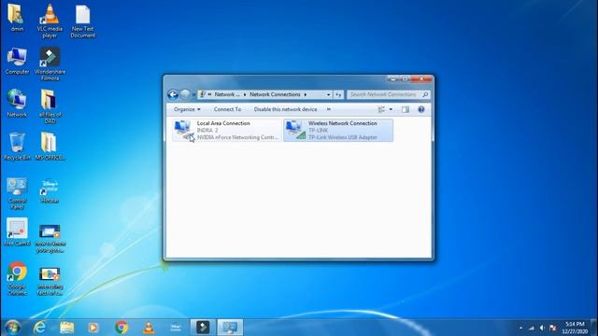The image size is (598, 336).
Task: Open VLC from the taskbar
Action: click(149, 328)
